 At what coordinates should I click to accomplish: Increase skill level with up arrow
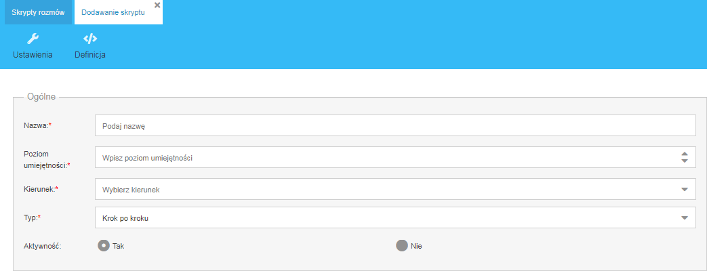pos(685,154)
